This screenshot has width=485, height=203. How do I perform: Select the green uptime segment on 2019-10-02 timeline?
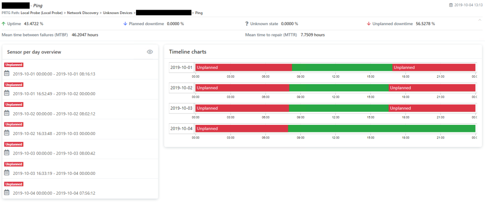pos(339,88)
